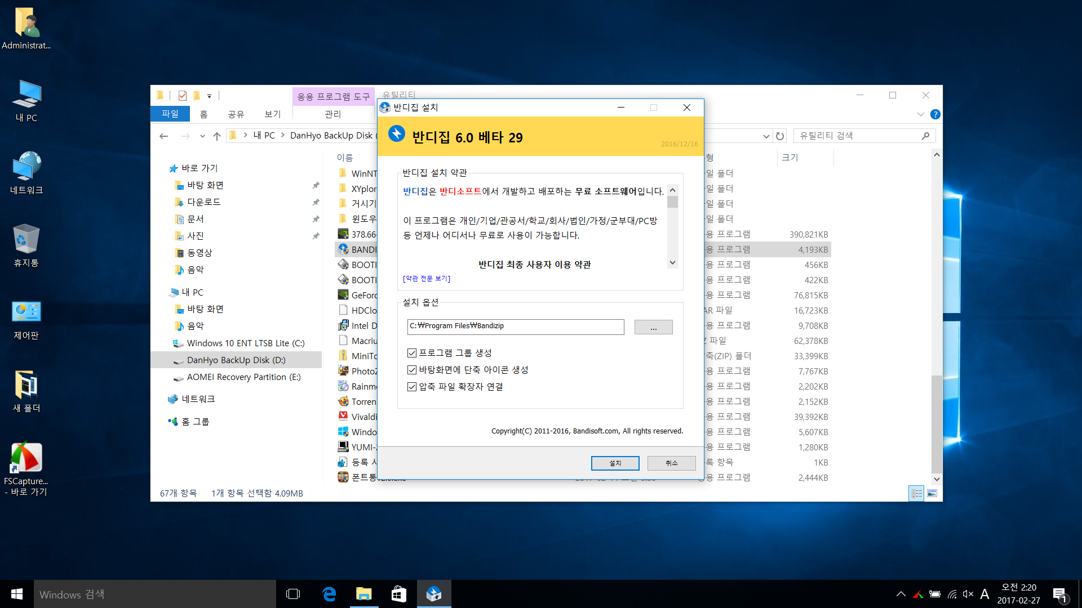Switch Explorer to large icons view
The width and height of the screenshot is (1082, 608).
932,493
